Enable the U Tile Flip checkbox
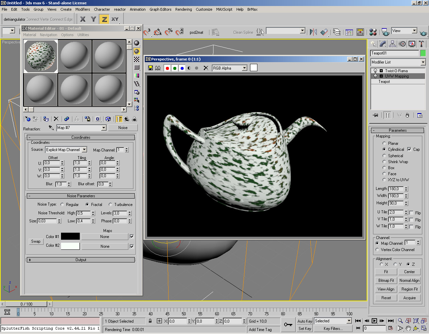Viewport: 429px width, 334px height. coord(412,213)
